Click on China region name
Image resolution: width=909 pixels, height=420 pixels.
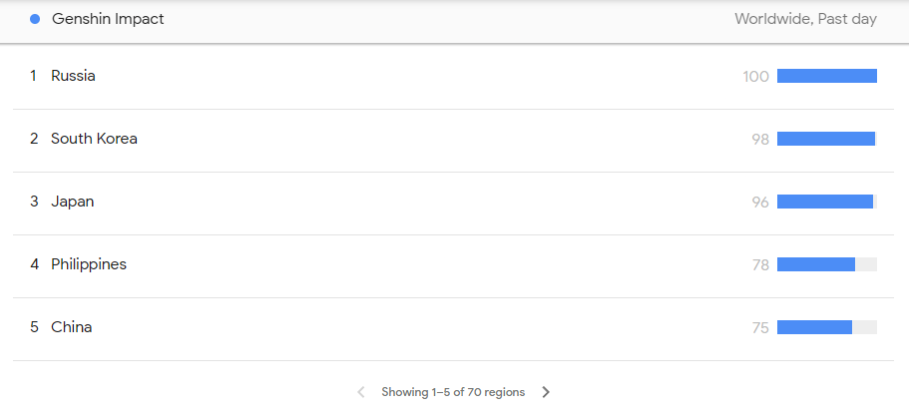click(72, 327)
